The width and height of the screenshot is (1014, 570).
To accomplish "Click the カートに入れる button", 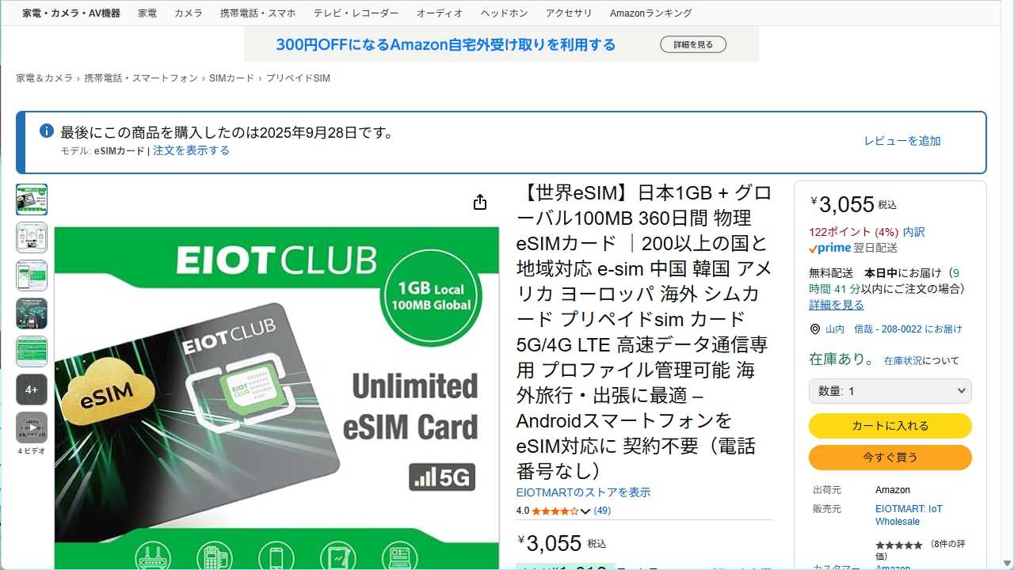I will pos(890,426).
